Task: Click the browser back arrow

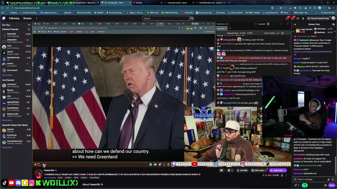Action: [3, 8]
